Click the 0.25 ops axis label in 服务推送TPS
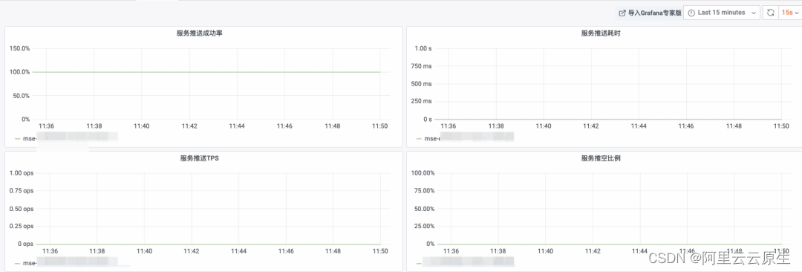 coord(22,226)
